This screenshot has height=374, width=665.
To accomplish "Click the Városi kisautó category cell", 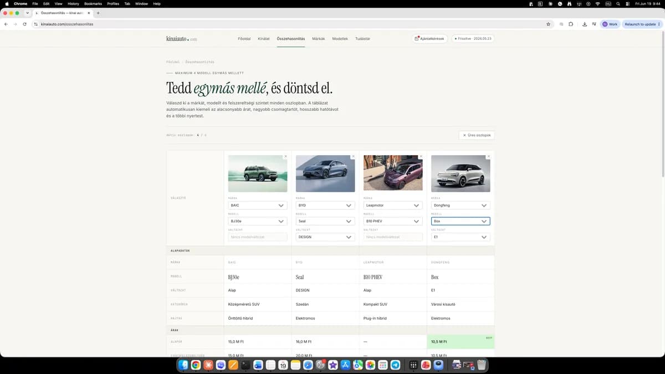I will point(461,304).
